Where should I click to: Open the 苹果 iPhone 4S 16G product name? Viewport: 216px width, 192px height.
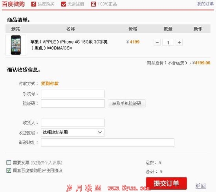point(69,45)
